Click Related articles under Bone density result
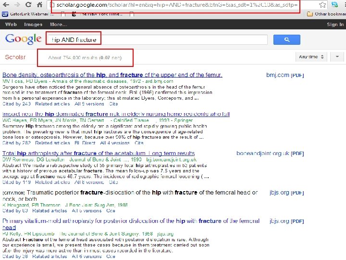Image resolution: width=346 pixels, height=260 pixels. point(52,104)
